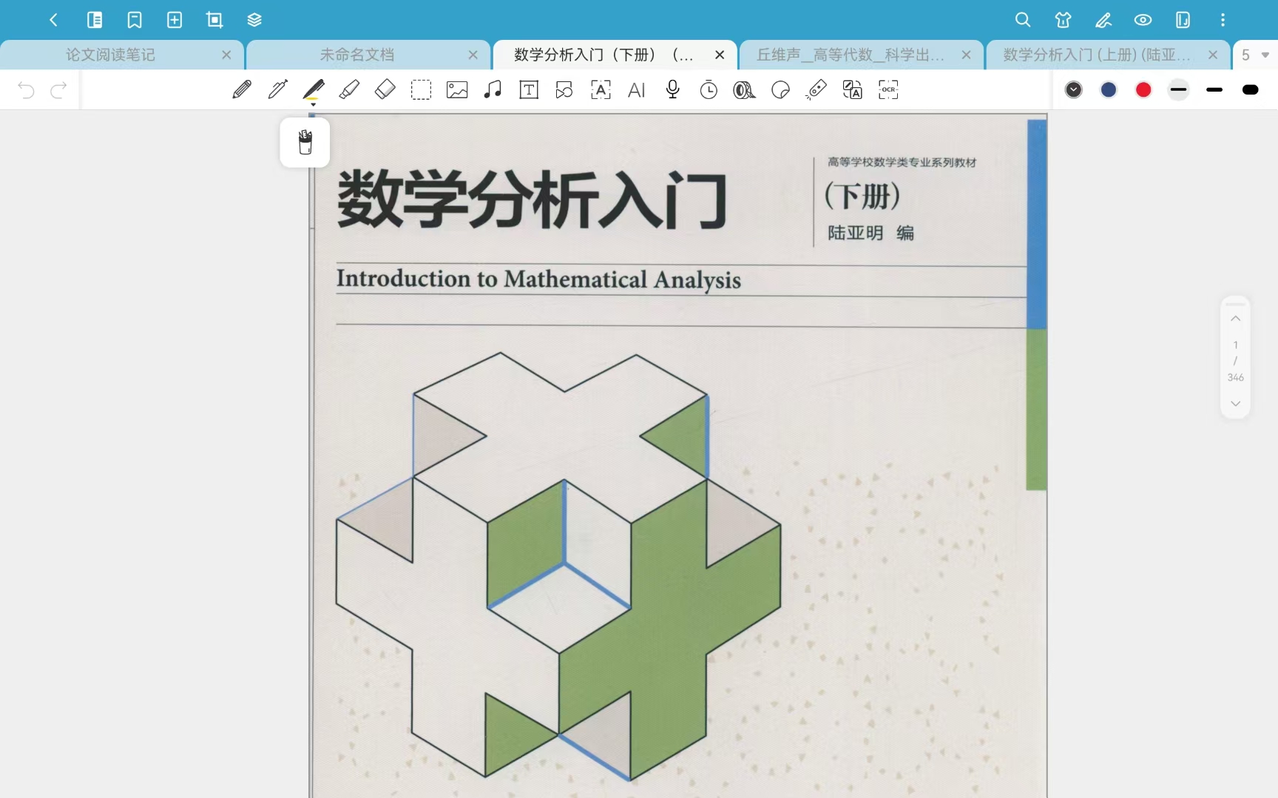Add a bookmark to this page
The image size is (1278, 798).
(135, 20)
